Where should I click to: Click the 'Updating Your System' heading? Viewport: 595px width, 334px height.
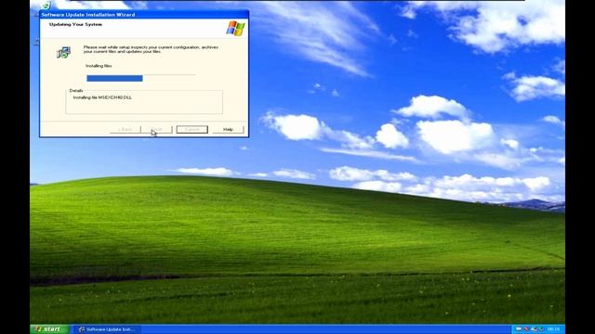pyautogui.click(x=75, y=24)
